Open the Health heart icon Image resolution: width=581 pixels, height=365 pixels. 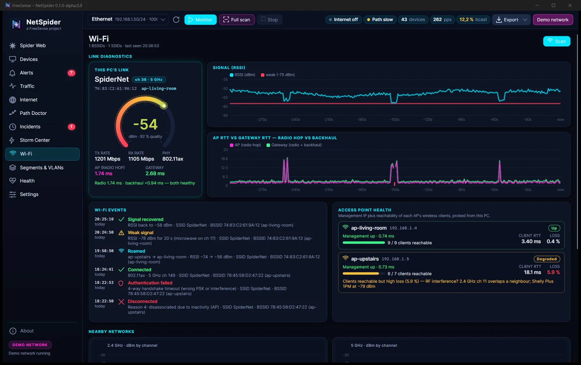coord(13,181)
